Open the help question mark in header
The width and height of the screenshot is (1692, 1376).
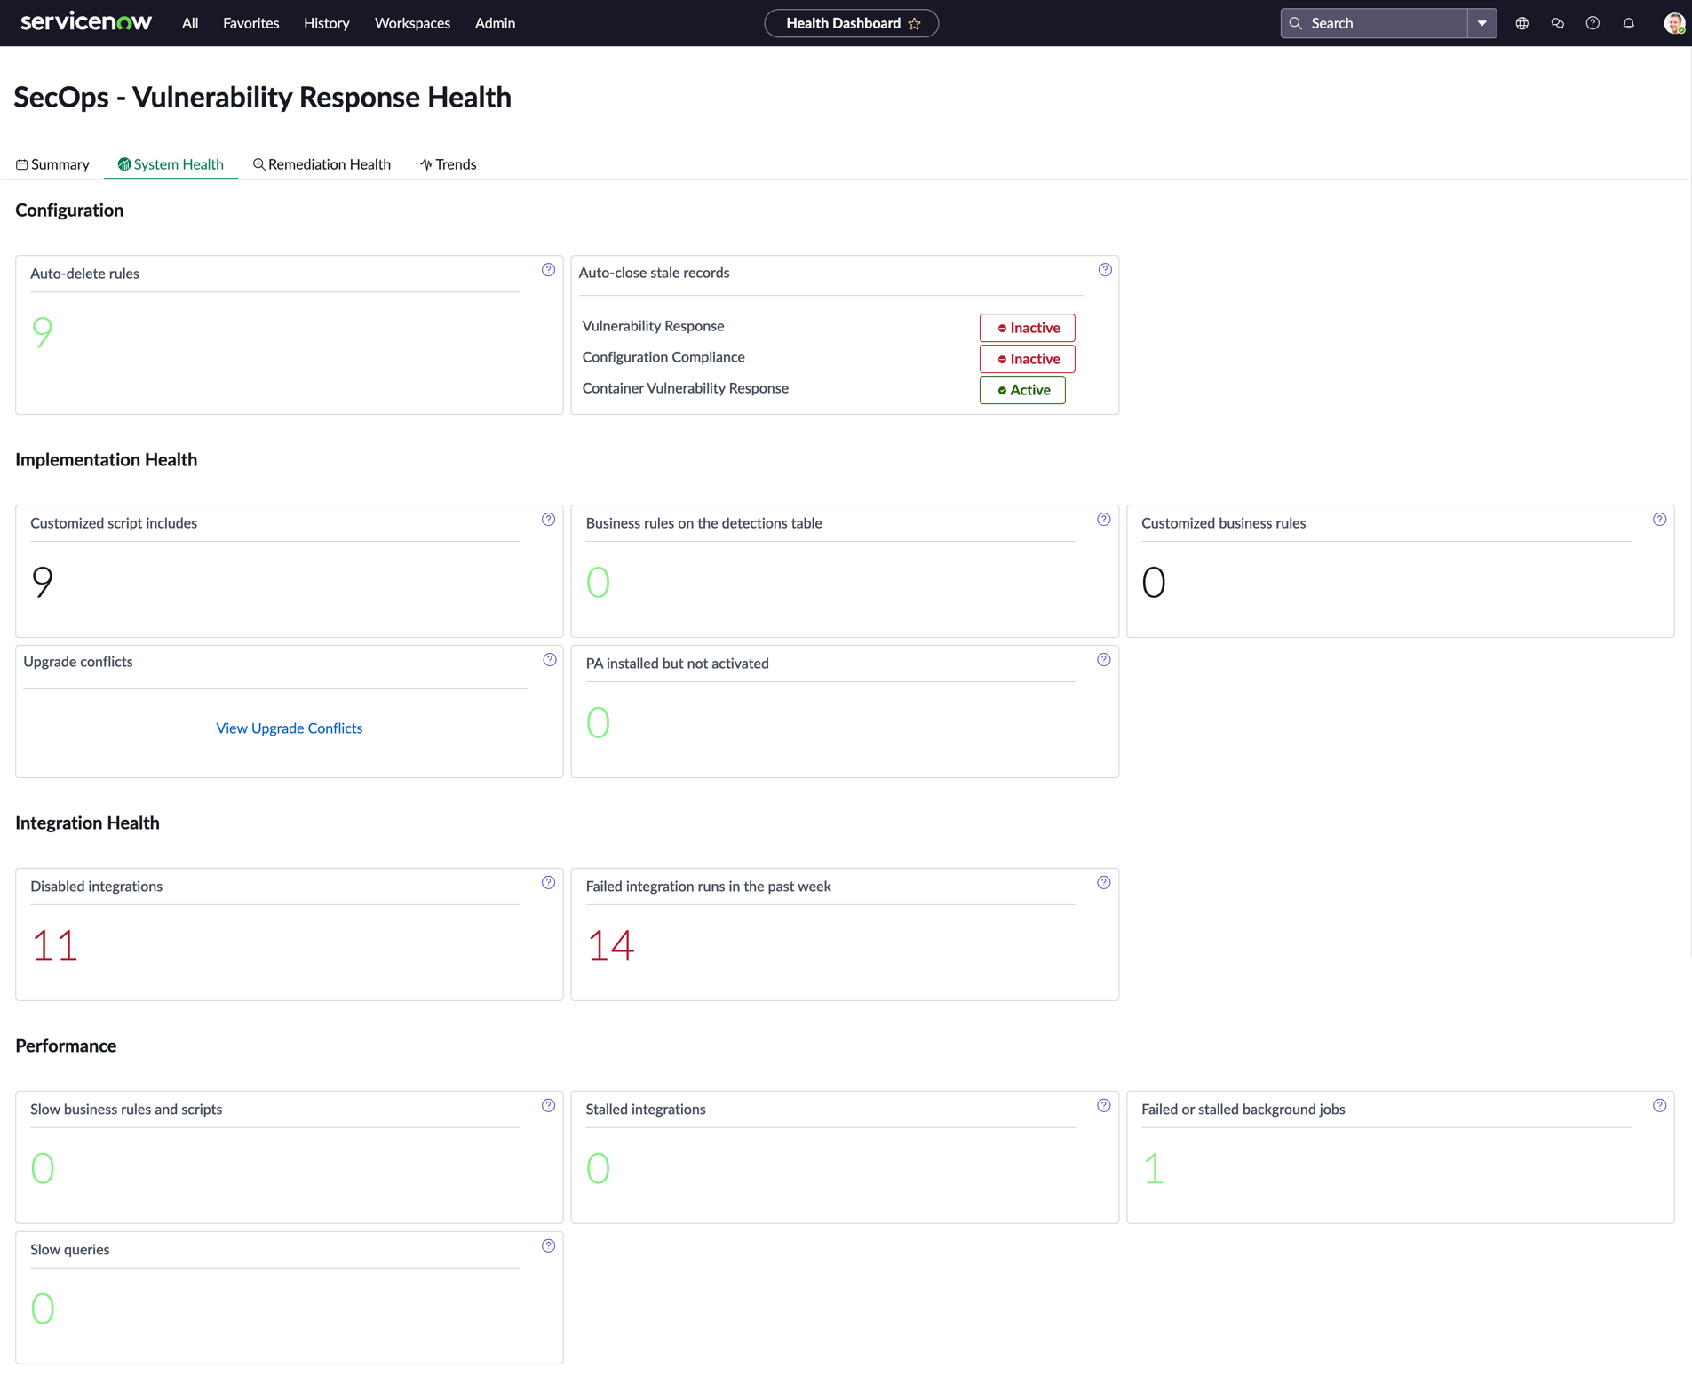tap(1593, 23)
